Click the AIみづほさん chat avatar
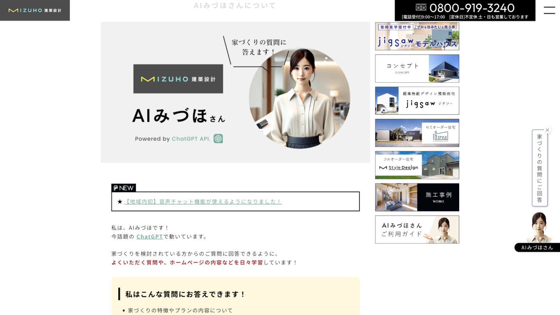This screenshot has width=560, height=315. [539, 227]
